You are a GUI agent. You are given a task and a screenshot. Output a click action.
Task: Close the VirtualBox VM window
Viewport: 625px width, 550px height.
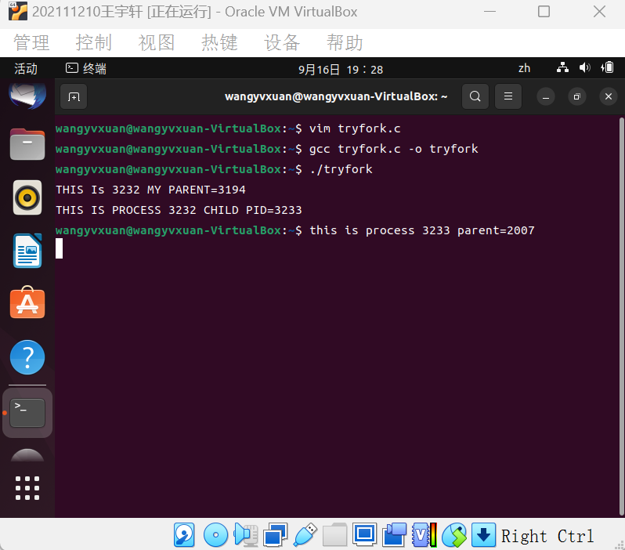tap(599, 12)
